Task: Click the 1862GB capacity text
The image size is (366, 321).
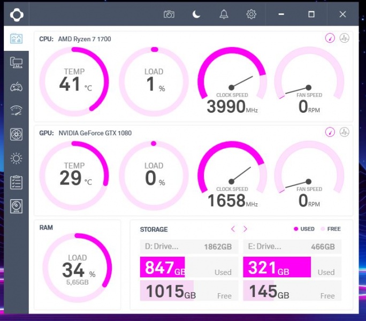Action: pos(218,247)
